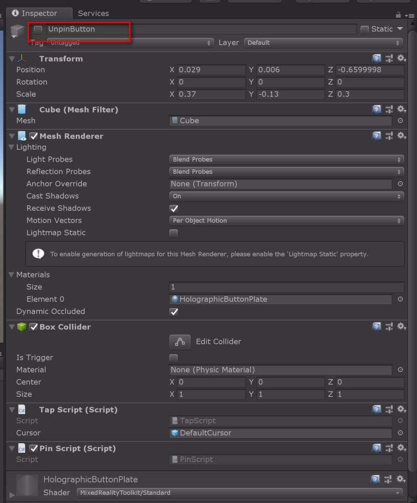Open object picker for Cube mesh field
The width and height of the screenshot is (417, 503).
(400, 120)
